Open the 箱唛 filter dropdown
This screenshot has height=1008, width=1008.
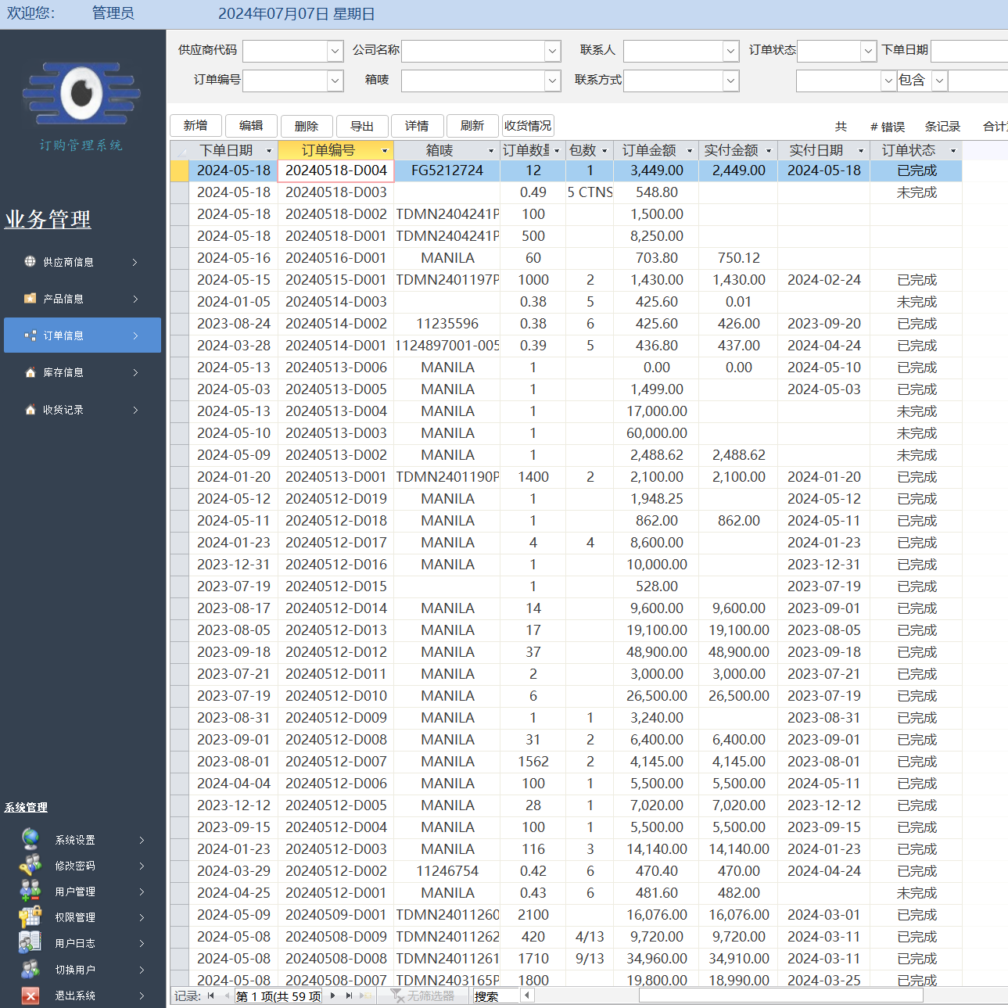[552, 81]
